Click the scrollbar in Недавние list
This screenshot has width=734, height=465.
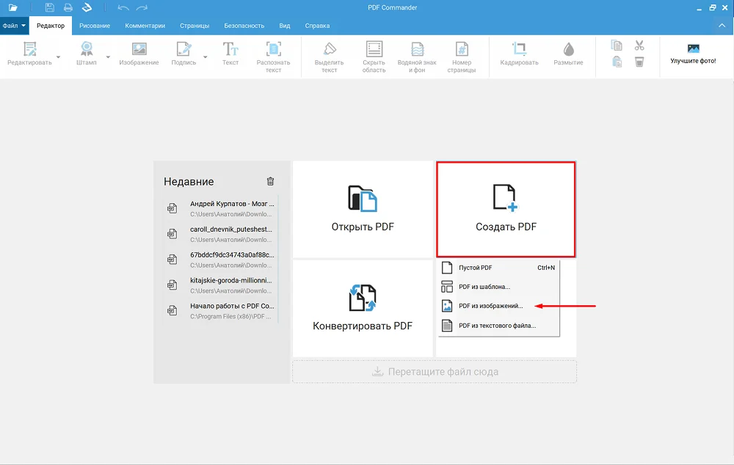click(278, 259)
